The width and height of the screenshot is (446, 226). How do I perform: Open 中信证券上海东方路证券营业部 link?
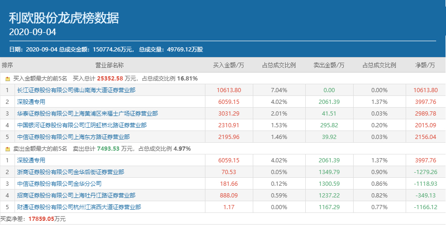[x=73, y=137]
